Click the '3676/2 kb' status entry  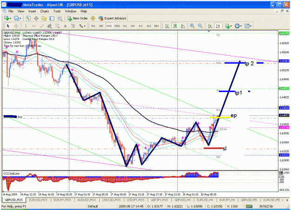pos(266,206)
